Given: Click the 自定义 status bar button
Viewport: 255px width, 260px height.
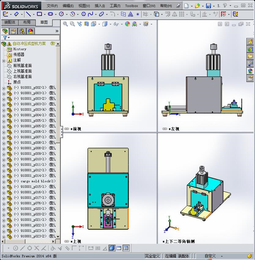Looking at the screenshot, I should click(210, 256).
